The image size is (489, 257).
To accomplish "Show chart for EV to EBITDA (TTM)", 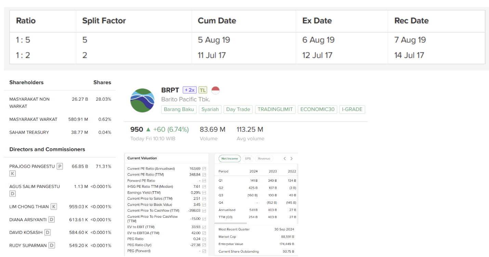I will tap(204, 233).
